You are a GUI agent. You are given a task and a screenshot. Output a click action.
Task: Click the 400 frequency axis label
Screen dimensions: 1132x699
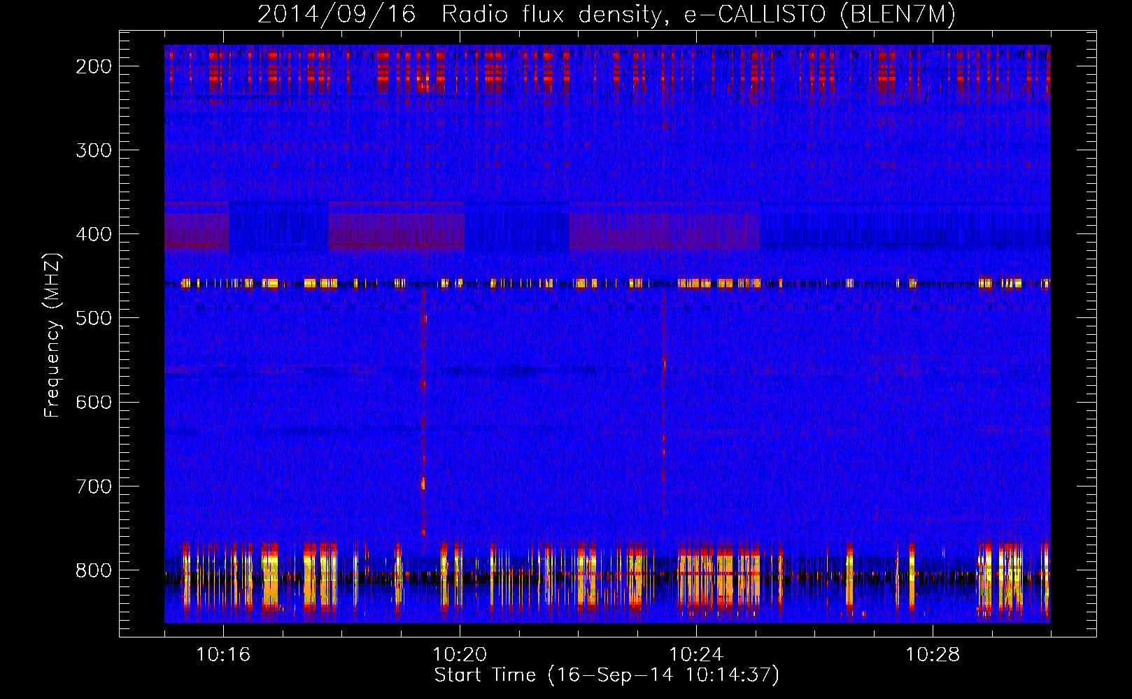(94, 234)
